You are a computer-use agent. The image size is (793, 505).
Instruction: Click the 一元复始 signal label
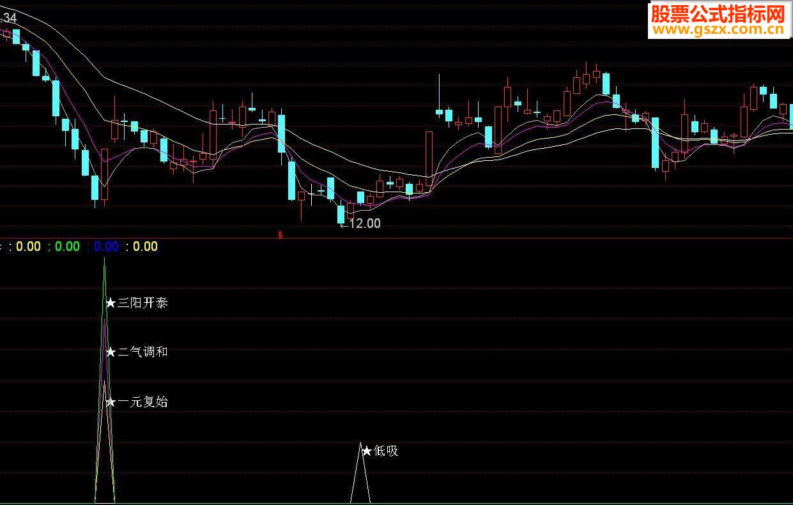pos(137,402)
